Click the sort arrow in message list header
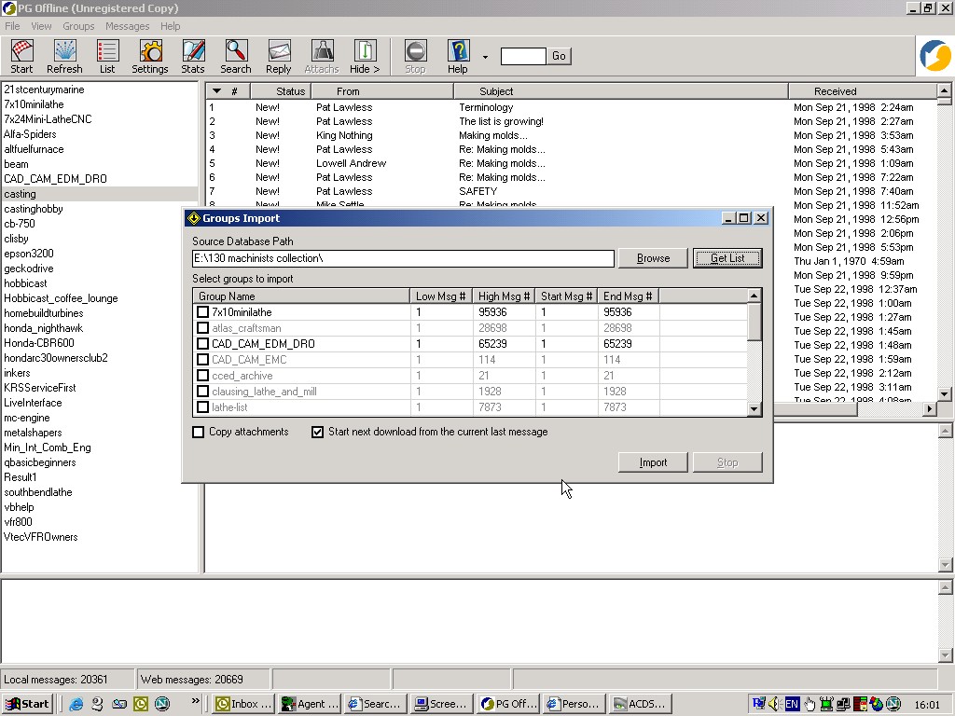Screen dimensions: 955x716 (216, 91)
